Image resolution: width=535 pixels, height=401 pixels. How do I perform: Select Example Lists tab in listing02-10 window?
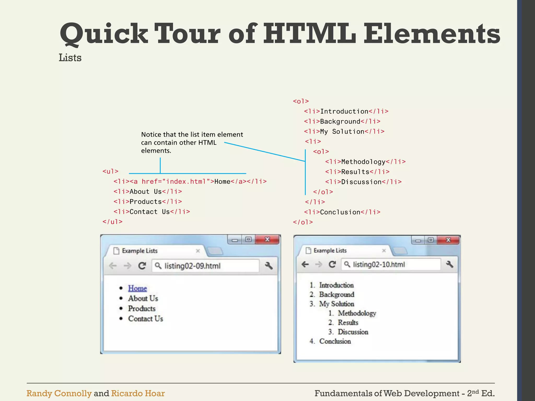[x=345, y=251]
